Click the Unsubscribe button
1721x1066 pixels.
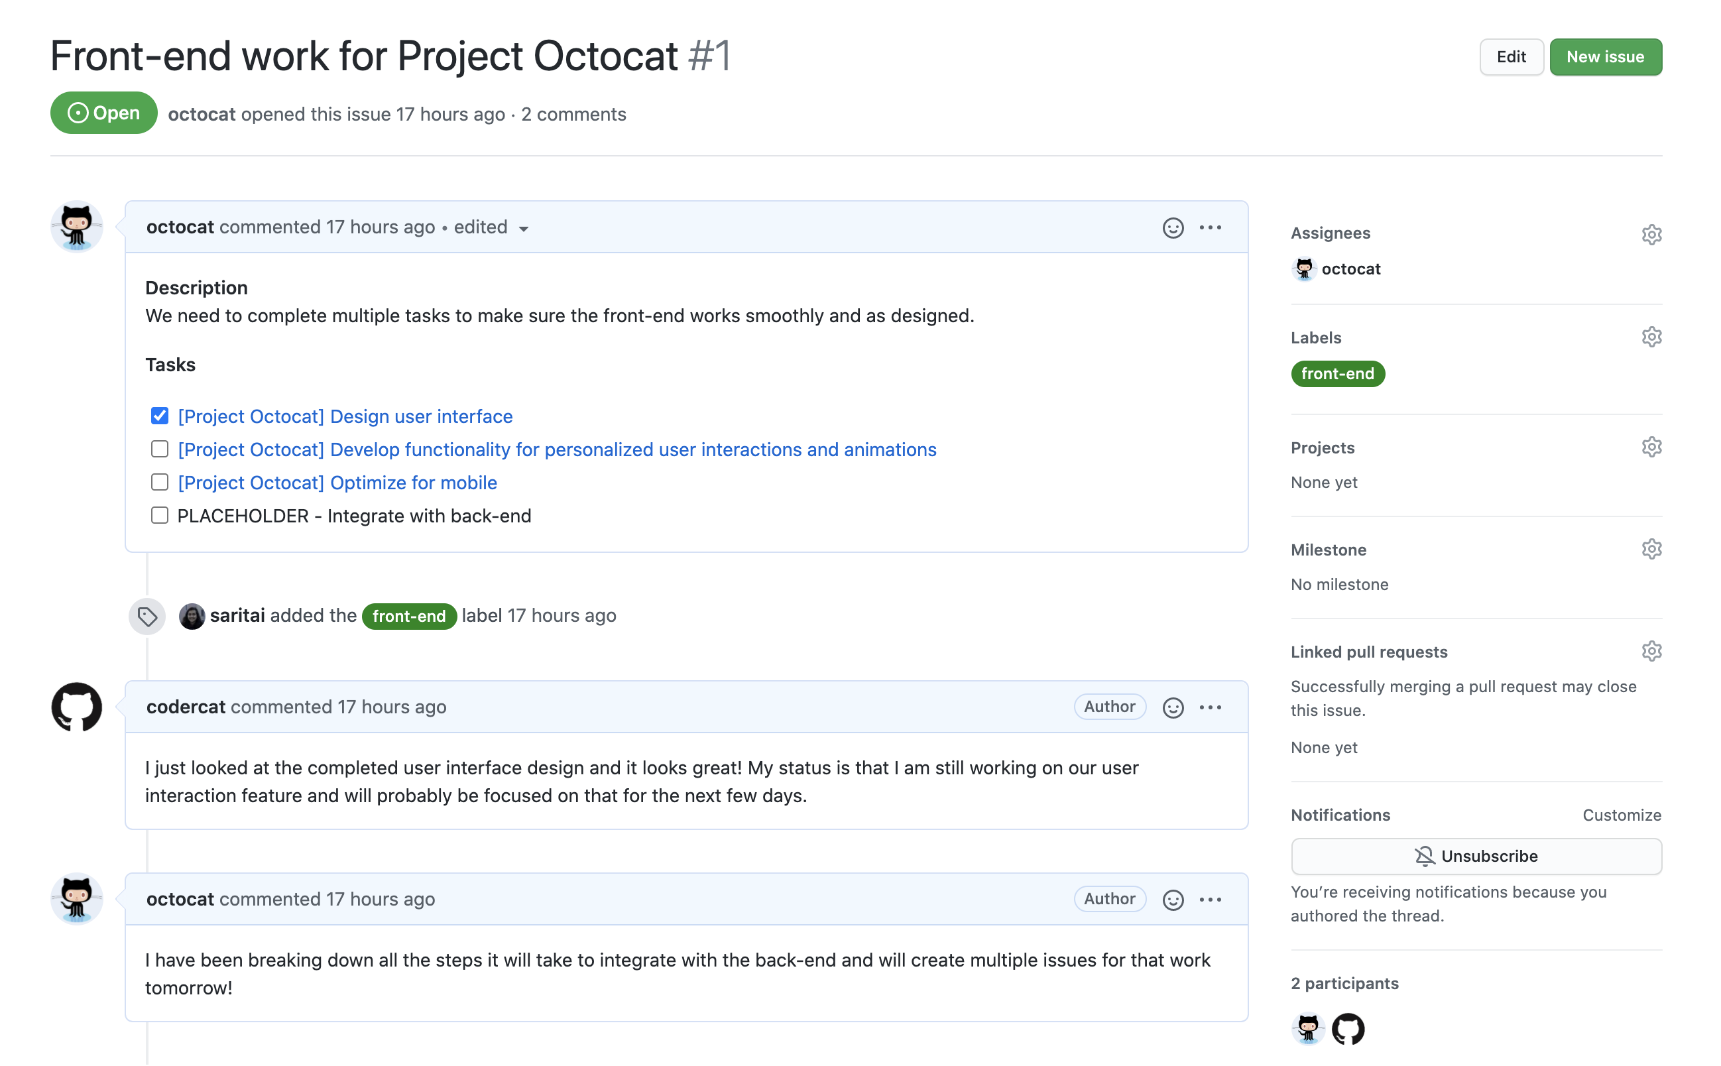tap(1476, 856)
